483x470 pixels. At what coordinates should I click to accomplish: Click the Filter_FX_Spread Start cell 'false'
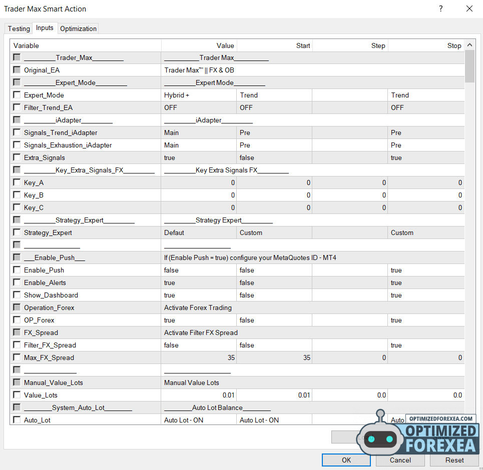[274, 345]
